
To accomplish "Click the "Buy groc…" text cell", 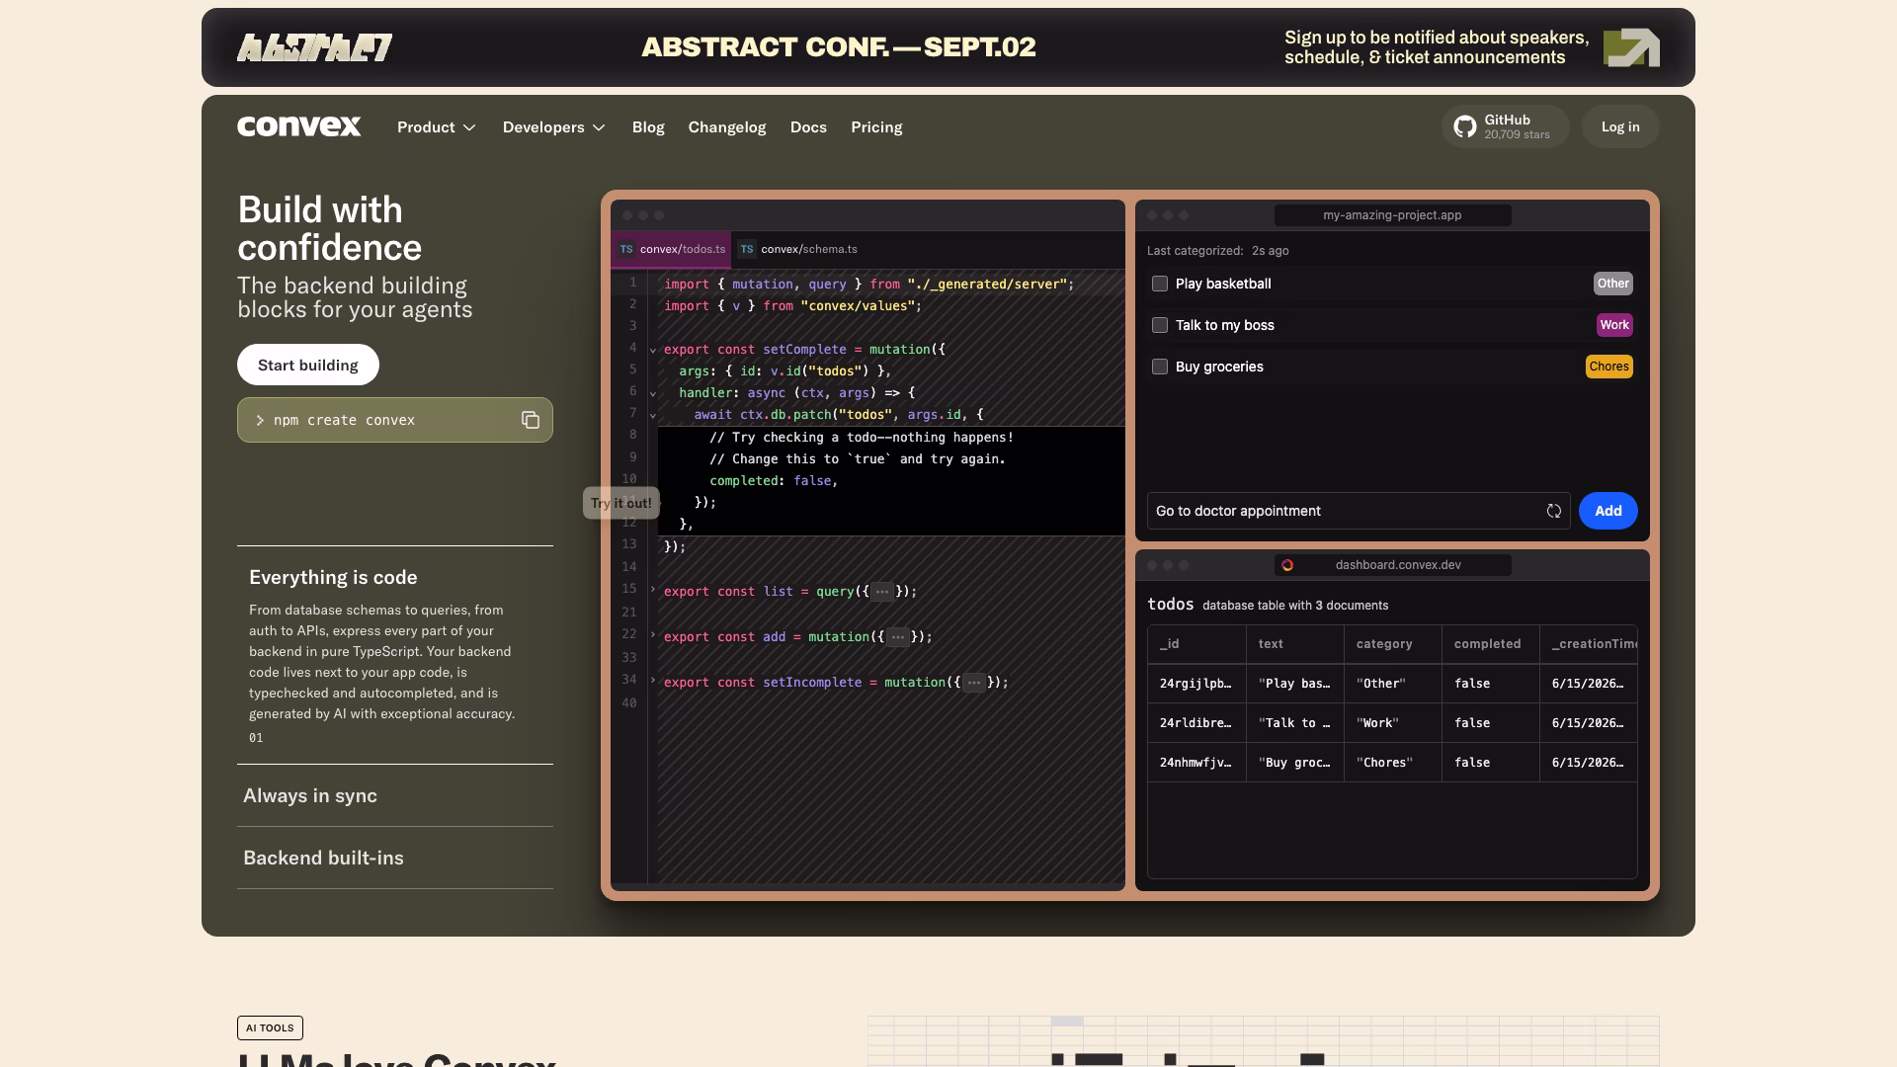I will [x=1295, y=763].
